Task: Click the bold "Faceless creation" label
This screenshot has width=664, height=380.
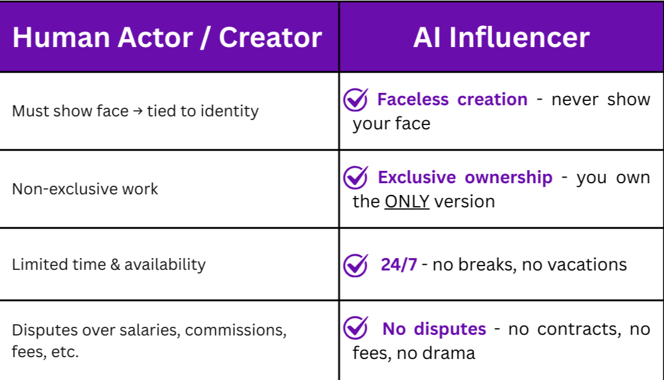Action: click(452, 100)
